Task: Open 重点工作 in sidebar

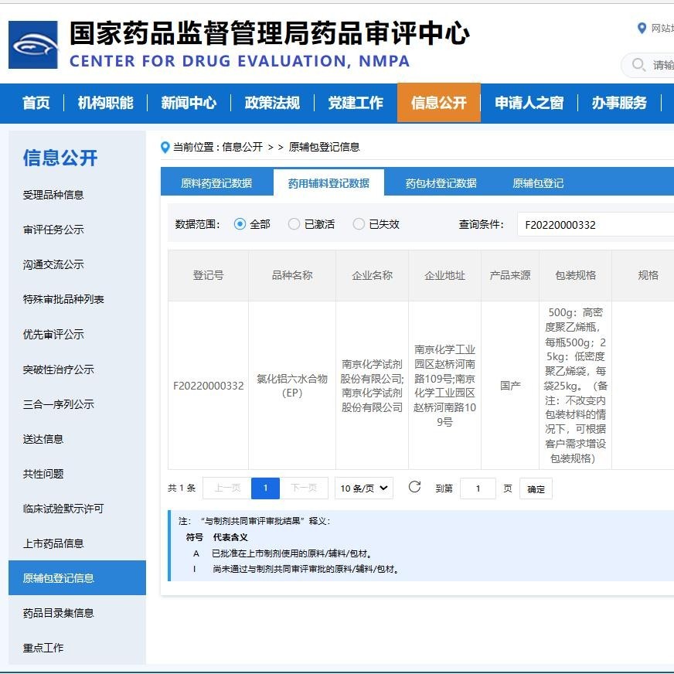Action: tap(43, 648)
